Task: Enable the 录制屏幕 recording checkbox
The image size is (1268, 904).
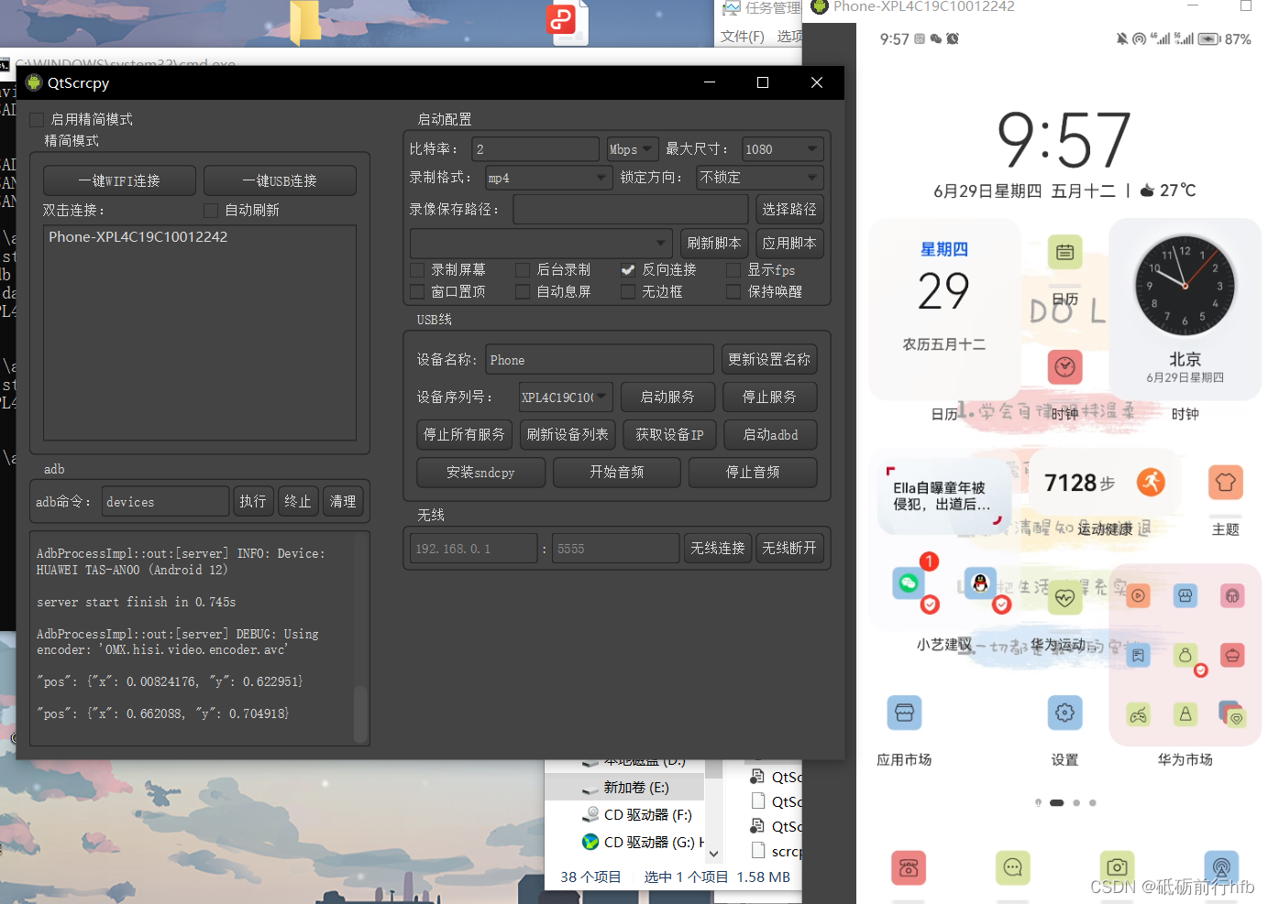Action: click(418, 269)
